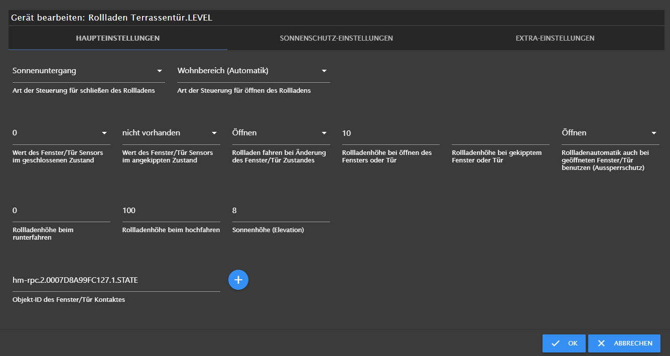Click the window contact Objekt-ID input field

(116, 280)
